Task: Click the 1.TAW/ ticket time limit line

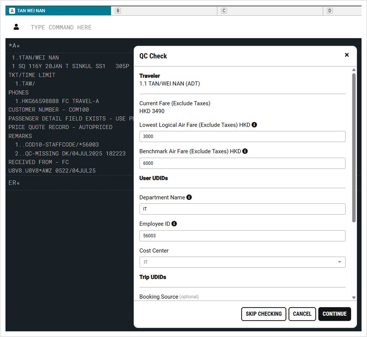Action: tap(25, 83)
